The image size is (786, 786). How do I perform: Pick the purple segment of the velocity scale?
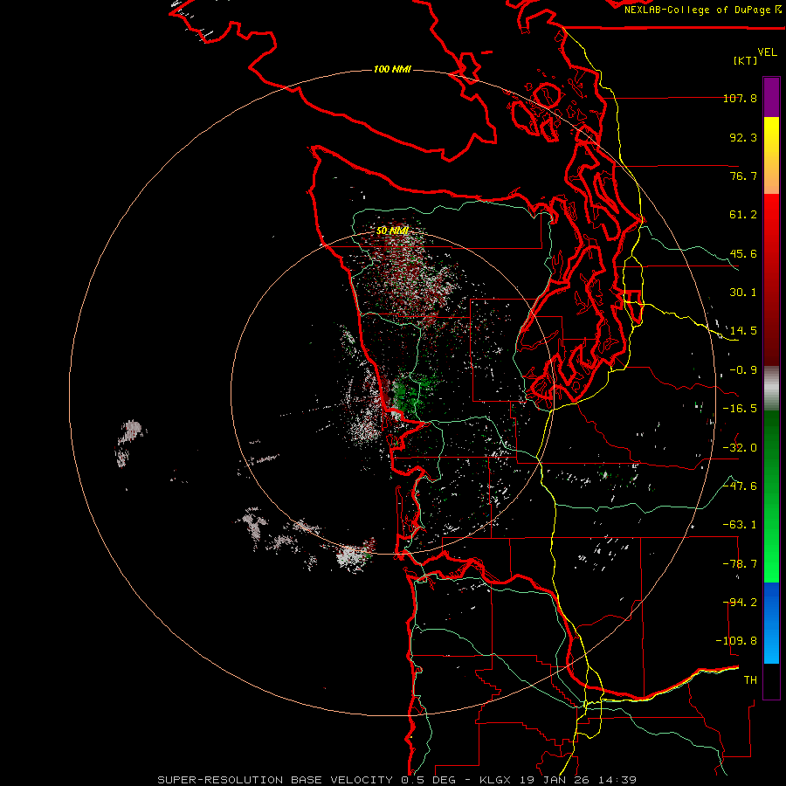[x=771, y=98]
